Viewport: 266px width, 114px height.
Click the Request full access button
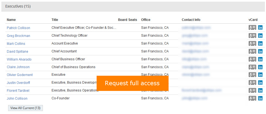(132, 83)
